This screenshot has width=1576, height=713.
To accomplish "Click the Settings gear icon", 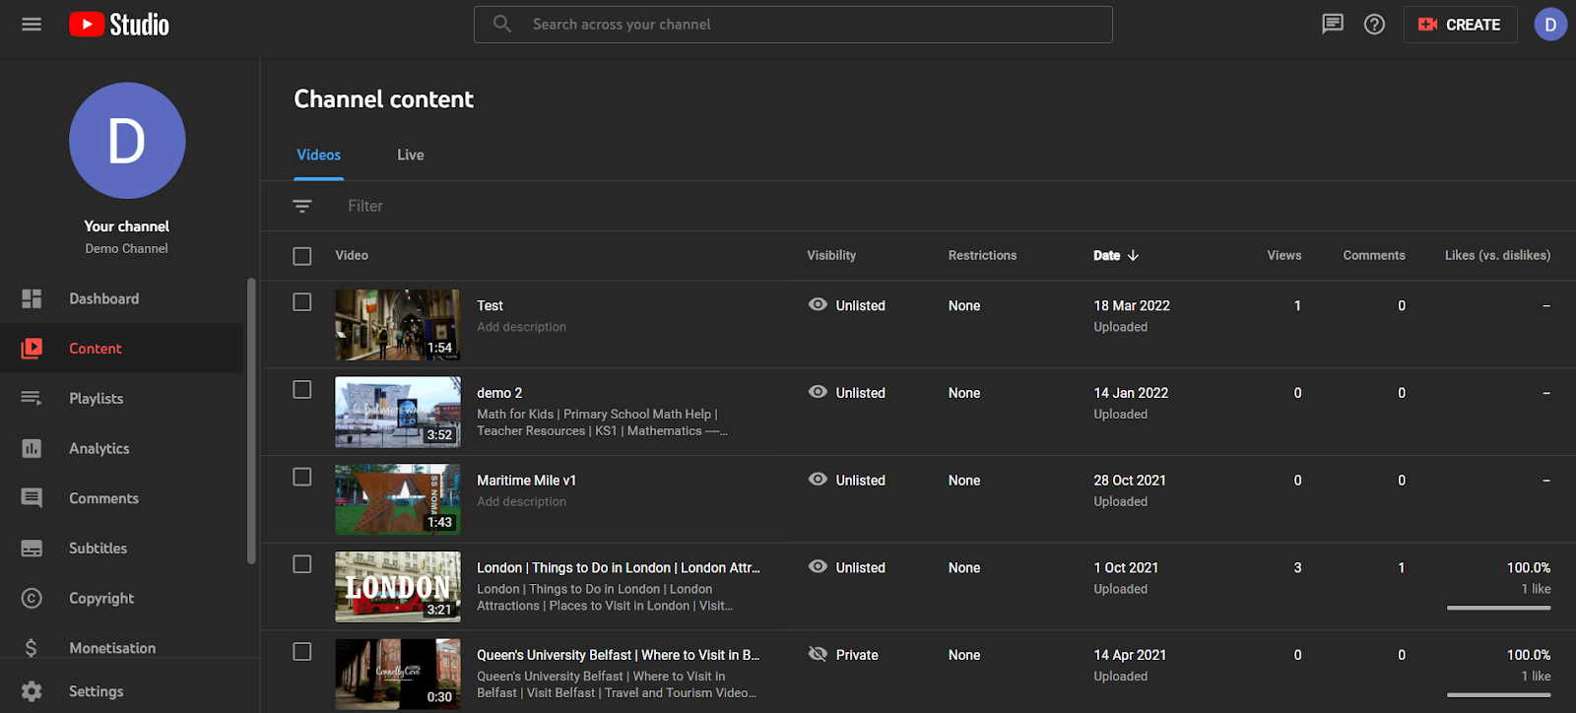I will point(32,691).
